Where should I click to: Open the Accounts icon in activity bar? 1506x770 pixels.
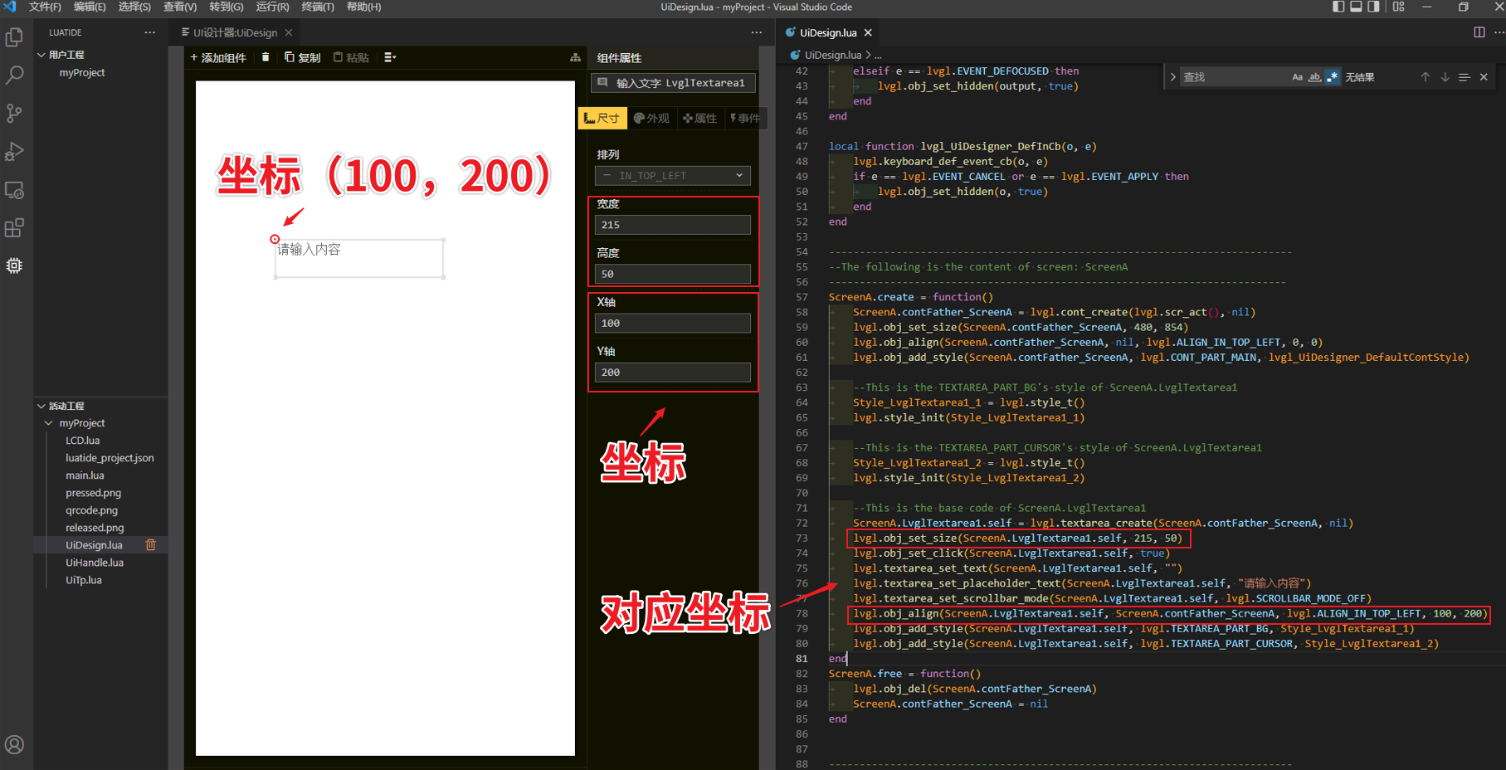coord(14,744)
